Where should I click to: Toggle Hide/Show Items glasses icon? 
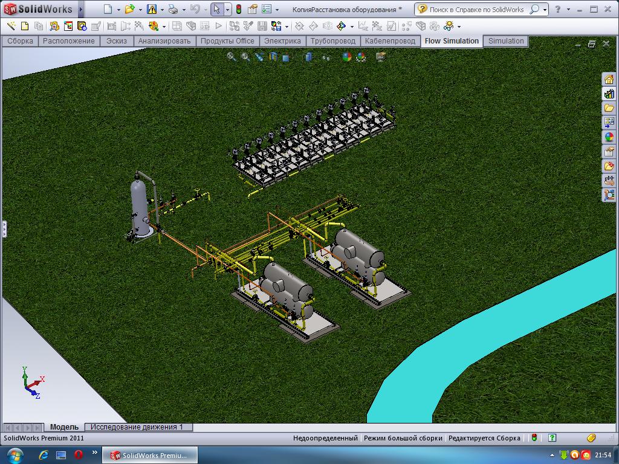(326, 57)
